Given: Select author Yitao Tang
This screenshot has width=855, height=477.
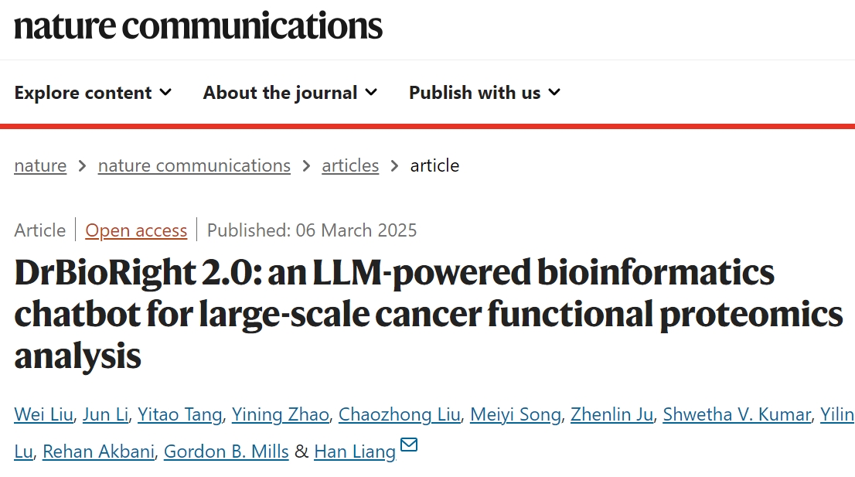Looking at the screenshot, I should [181, 415].
